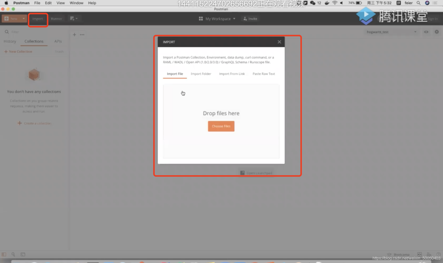443x263 pixels.
Task: Select the Import Folder tab
Action: click(x=201, y=74)
